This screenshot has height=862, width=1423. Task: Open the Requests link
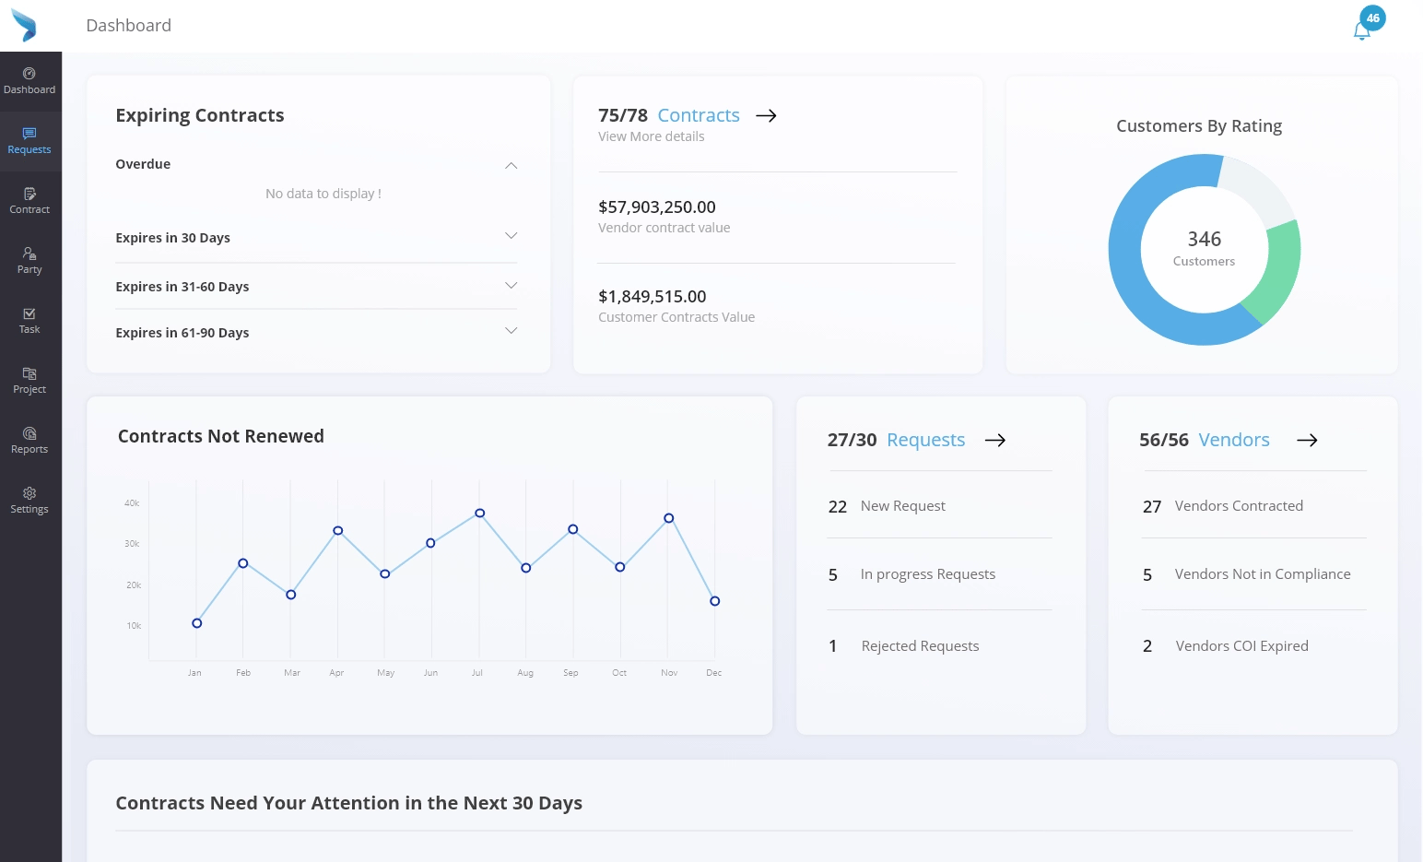tap(925, 440)
